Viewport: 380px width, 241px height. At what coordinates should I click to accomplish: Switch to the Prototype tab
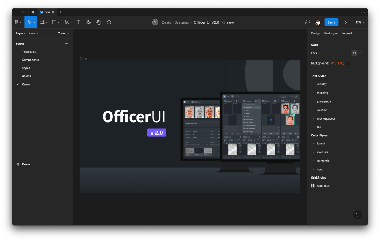(x=331, y=34)
